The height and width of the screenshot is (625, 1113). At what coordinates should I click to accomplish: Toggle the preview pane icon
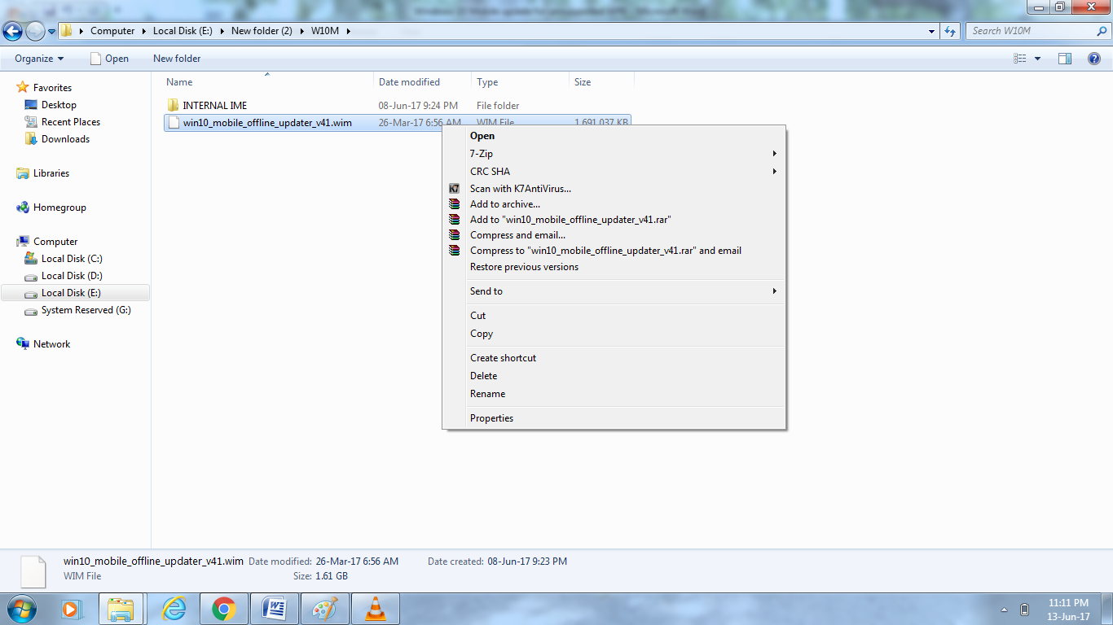coord(1065,59)
